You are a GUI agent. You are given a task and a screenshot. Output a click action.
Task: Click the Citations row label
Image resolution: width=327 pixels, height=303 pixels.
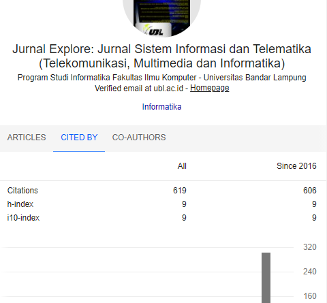click(x=22, y=191)
